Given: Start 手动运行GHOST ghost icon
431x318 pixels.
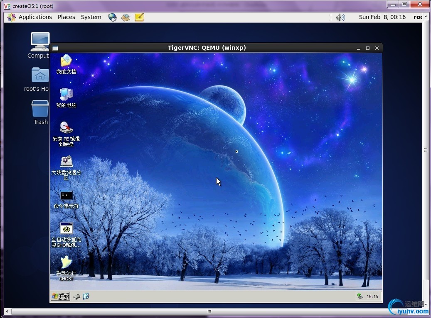Looking at the screenshot, I should 66,263.
